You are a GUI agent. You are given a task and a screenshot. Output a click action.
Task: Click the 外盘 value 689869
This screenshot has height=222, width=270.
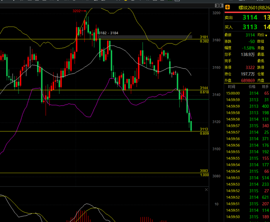pos(248,80)
